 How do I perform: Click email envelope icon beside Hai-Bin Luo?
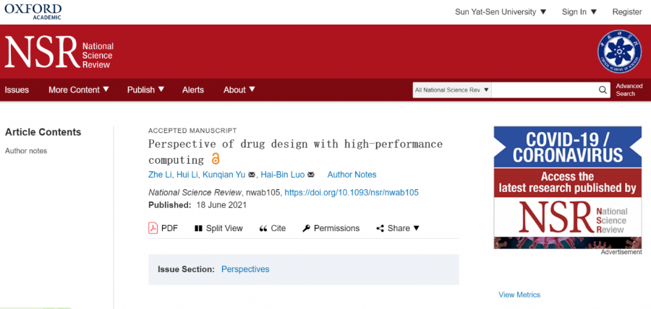click(x=311, y=175)
